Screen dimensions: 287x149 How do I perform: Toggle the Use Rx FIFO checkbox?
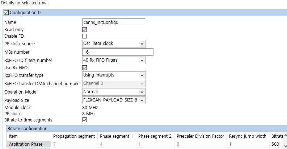tap(85, 68)
